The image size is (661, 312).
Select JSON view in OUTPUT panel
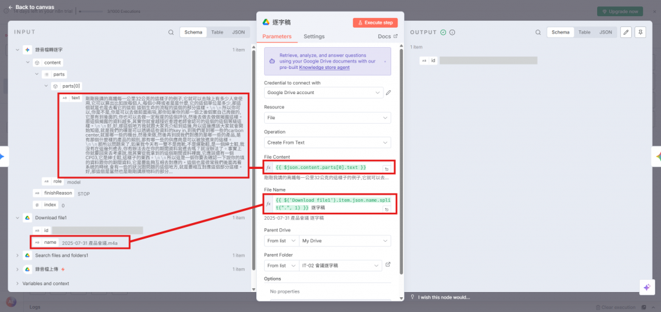tap(605, 32)
